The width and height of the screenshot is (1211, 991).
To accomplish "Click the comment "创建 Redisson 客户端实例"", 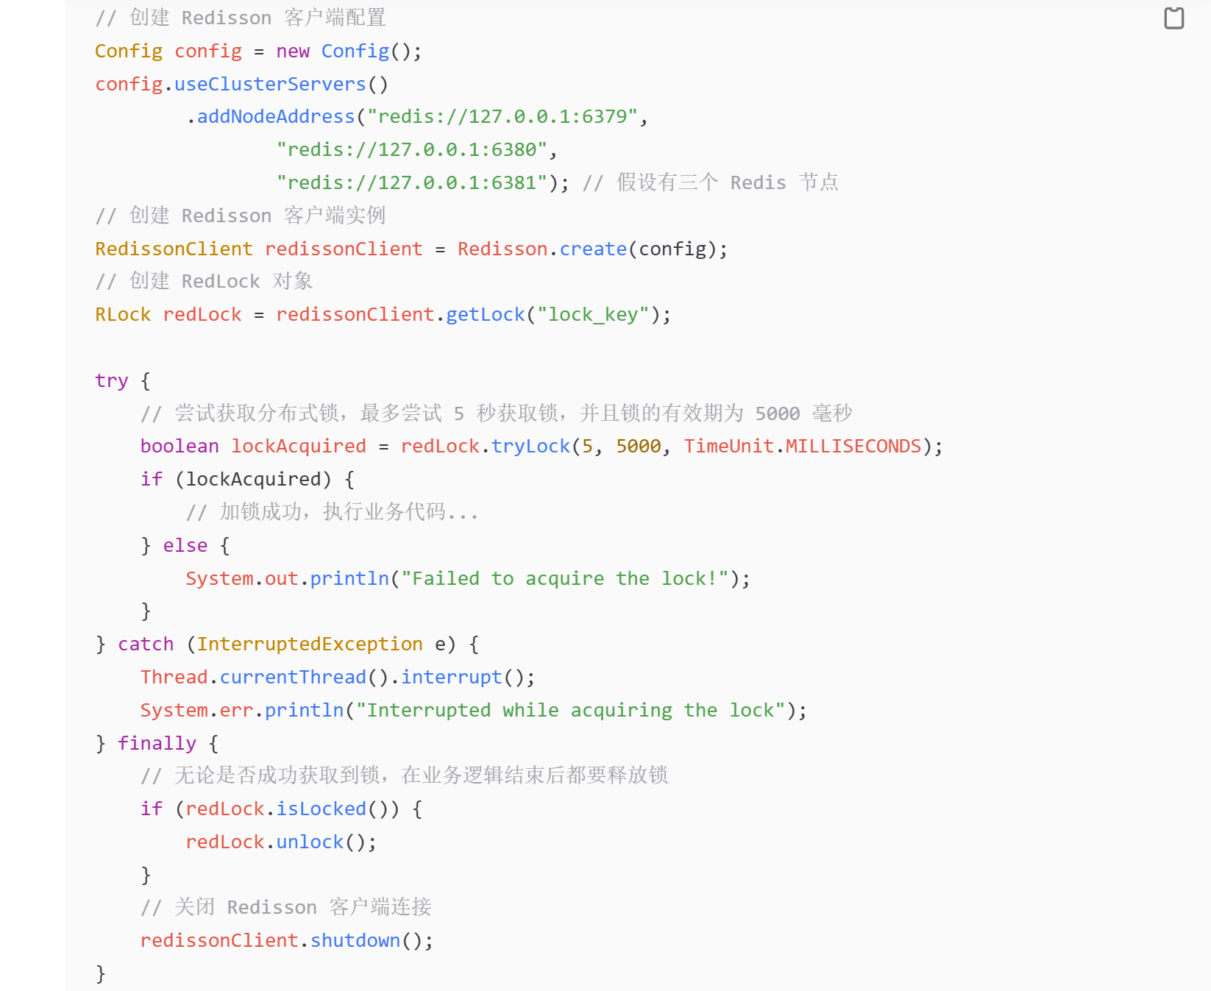I will pyautogui.click(x=258, y=216).
